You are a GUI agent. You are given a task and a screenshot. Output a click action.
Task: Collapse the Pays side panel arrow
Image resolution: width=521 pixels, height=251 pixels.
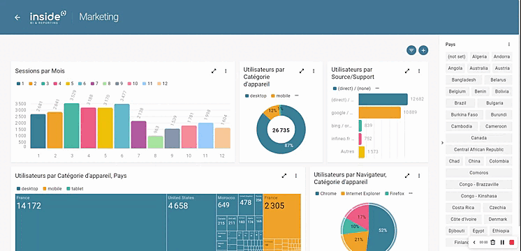click(442, 143)
